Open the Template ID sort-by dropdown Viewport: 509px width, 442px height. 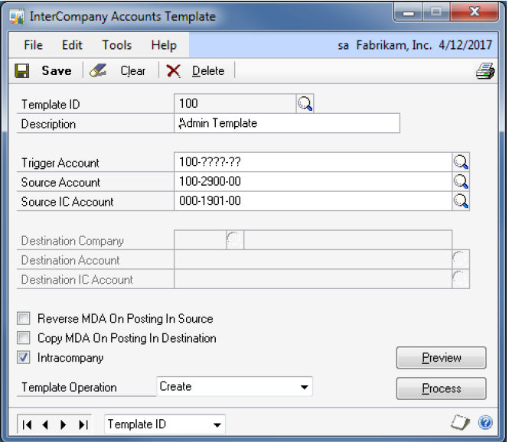217,424
